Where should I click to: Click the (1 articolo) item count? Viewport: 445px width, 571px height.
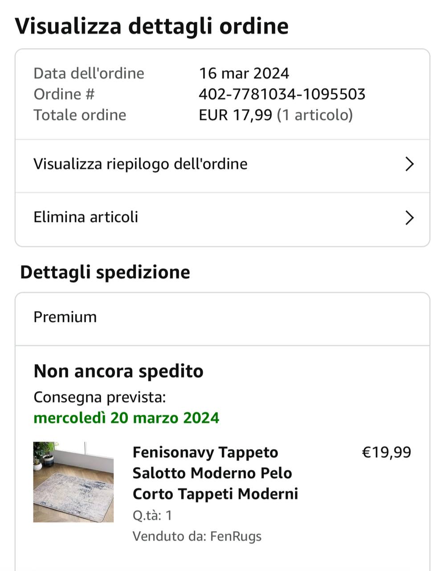315,115
